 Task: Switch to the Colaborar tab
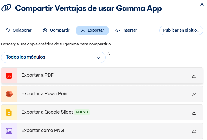click(19, 30)
